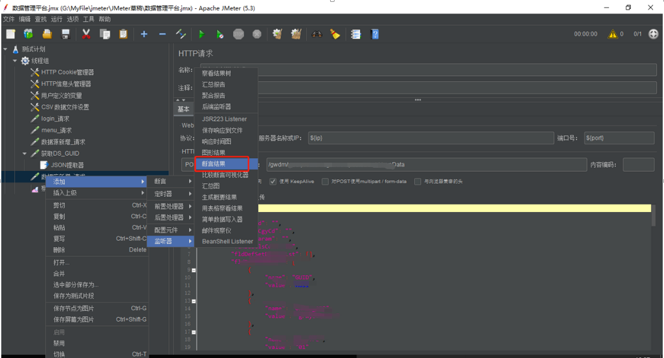Click the Reset Search broom icon
The width and height of the screenshot is (664, 358).
[x=335, y=35]
